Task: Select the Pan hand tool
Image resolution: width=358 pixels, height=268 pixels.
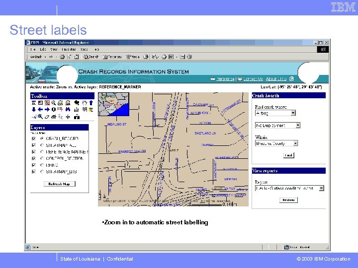Action: point(85,103)
